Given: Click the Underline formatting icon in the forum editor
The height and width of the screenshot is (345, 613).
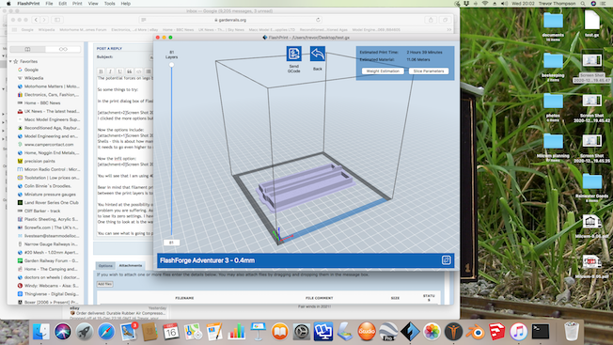Looking at the screenshot, I should point(119,71).
